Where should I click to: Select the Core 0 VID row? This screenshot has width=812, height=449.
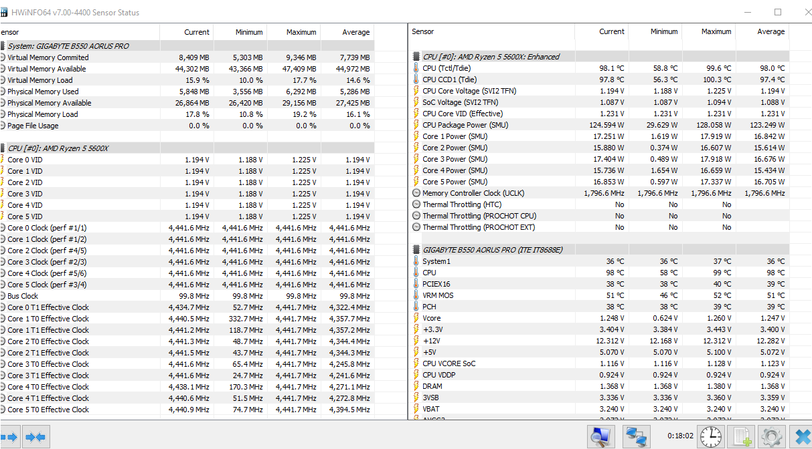click(187, 160)
